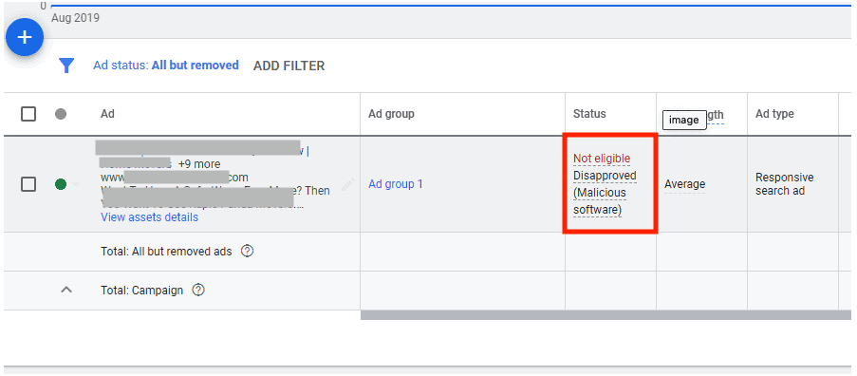The width and height of the screenshot is (857, 376).
Task: Click the Not eligible status text
Action: pos(602,159)
